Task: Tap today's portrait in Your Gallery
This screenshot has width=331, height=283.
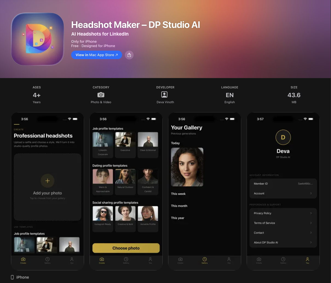Action: (187, 167)
